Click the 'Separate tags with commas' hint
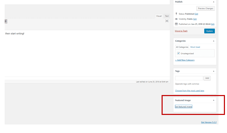The height and width of the screenshot is (133, 227). tap(187, 84)
